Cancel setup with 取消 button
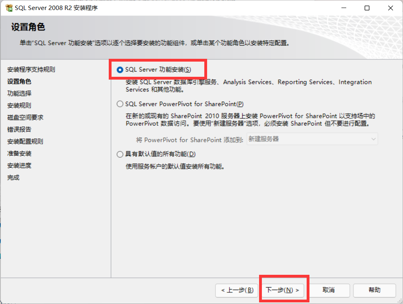This screenshot has height=304, width=403. coord(329,290)
